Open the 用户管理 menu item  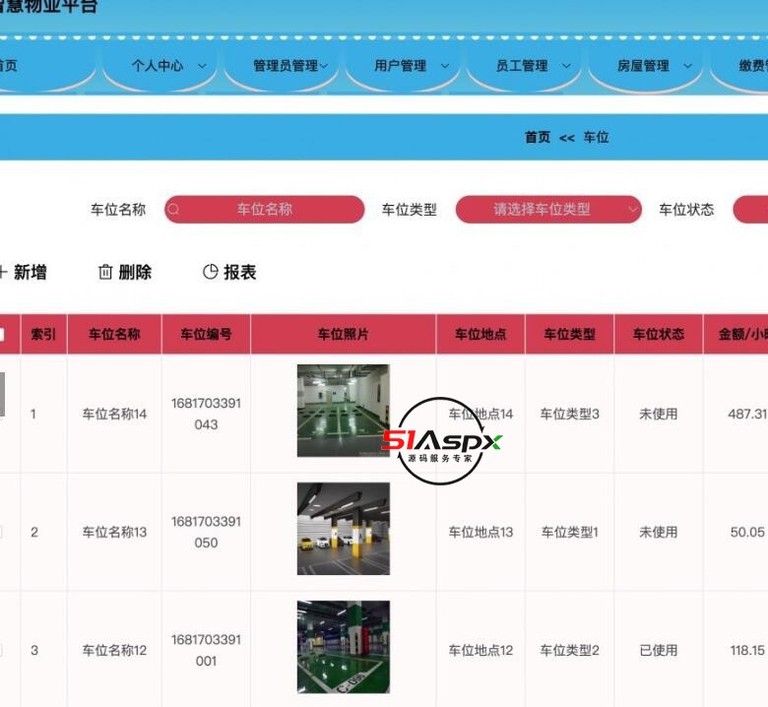click(x=400, y=66)
